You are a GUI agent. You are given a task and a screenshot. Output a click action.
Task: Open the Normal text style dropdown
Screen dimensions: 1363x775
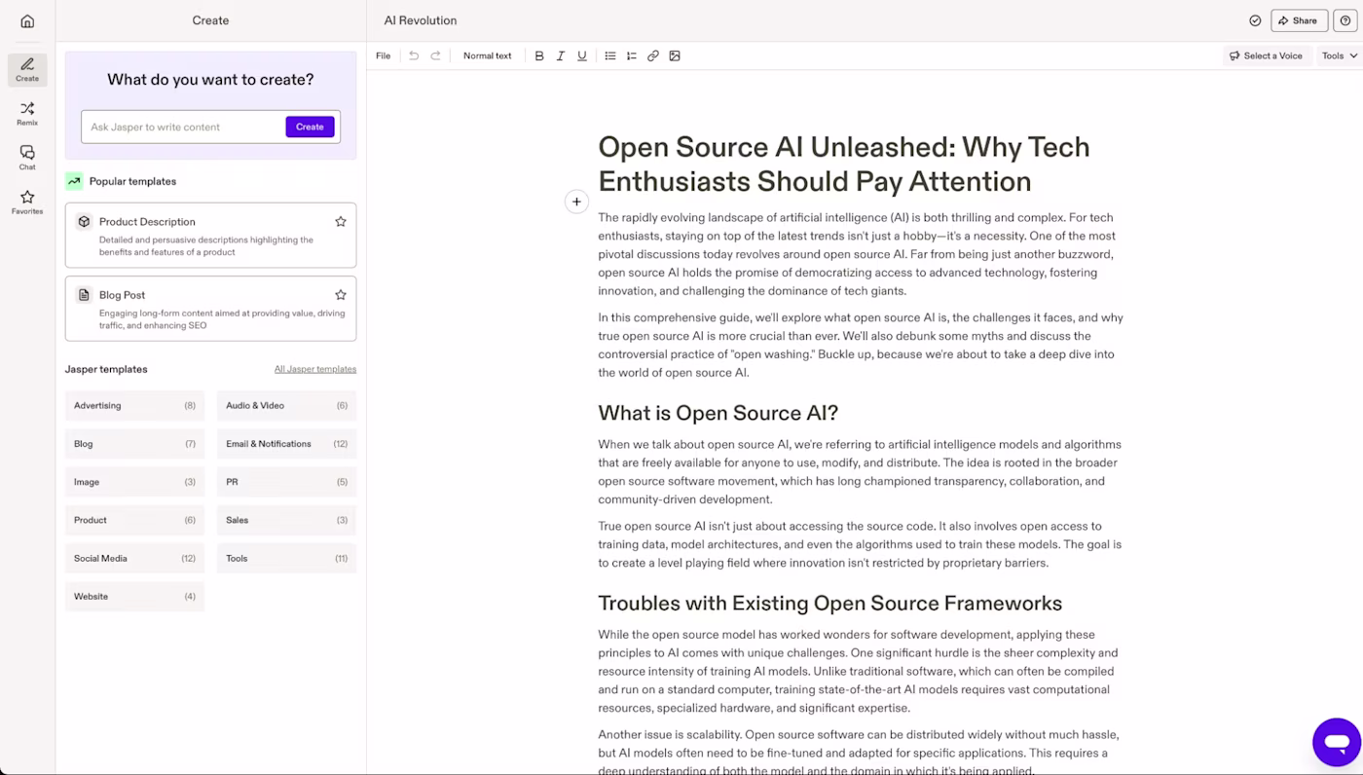(487, 55)
